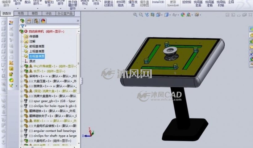Open the Hide/Show Items dropdown arrow
The width and height of the screenshot is (253, 148).
(x=178, y=15)
